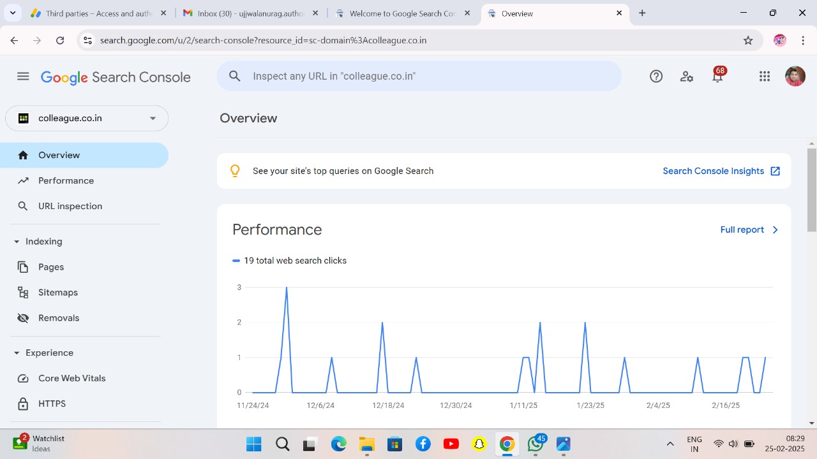The width and height of the screenshot is (817, 459).
Task: Reload the page with refresh icon
Action: tap(60, 40)
